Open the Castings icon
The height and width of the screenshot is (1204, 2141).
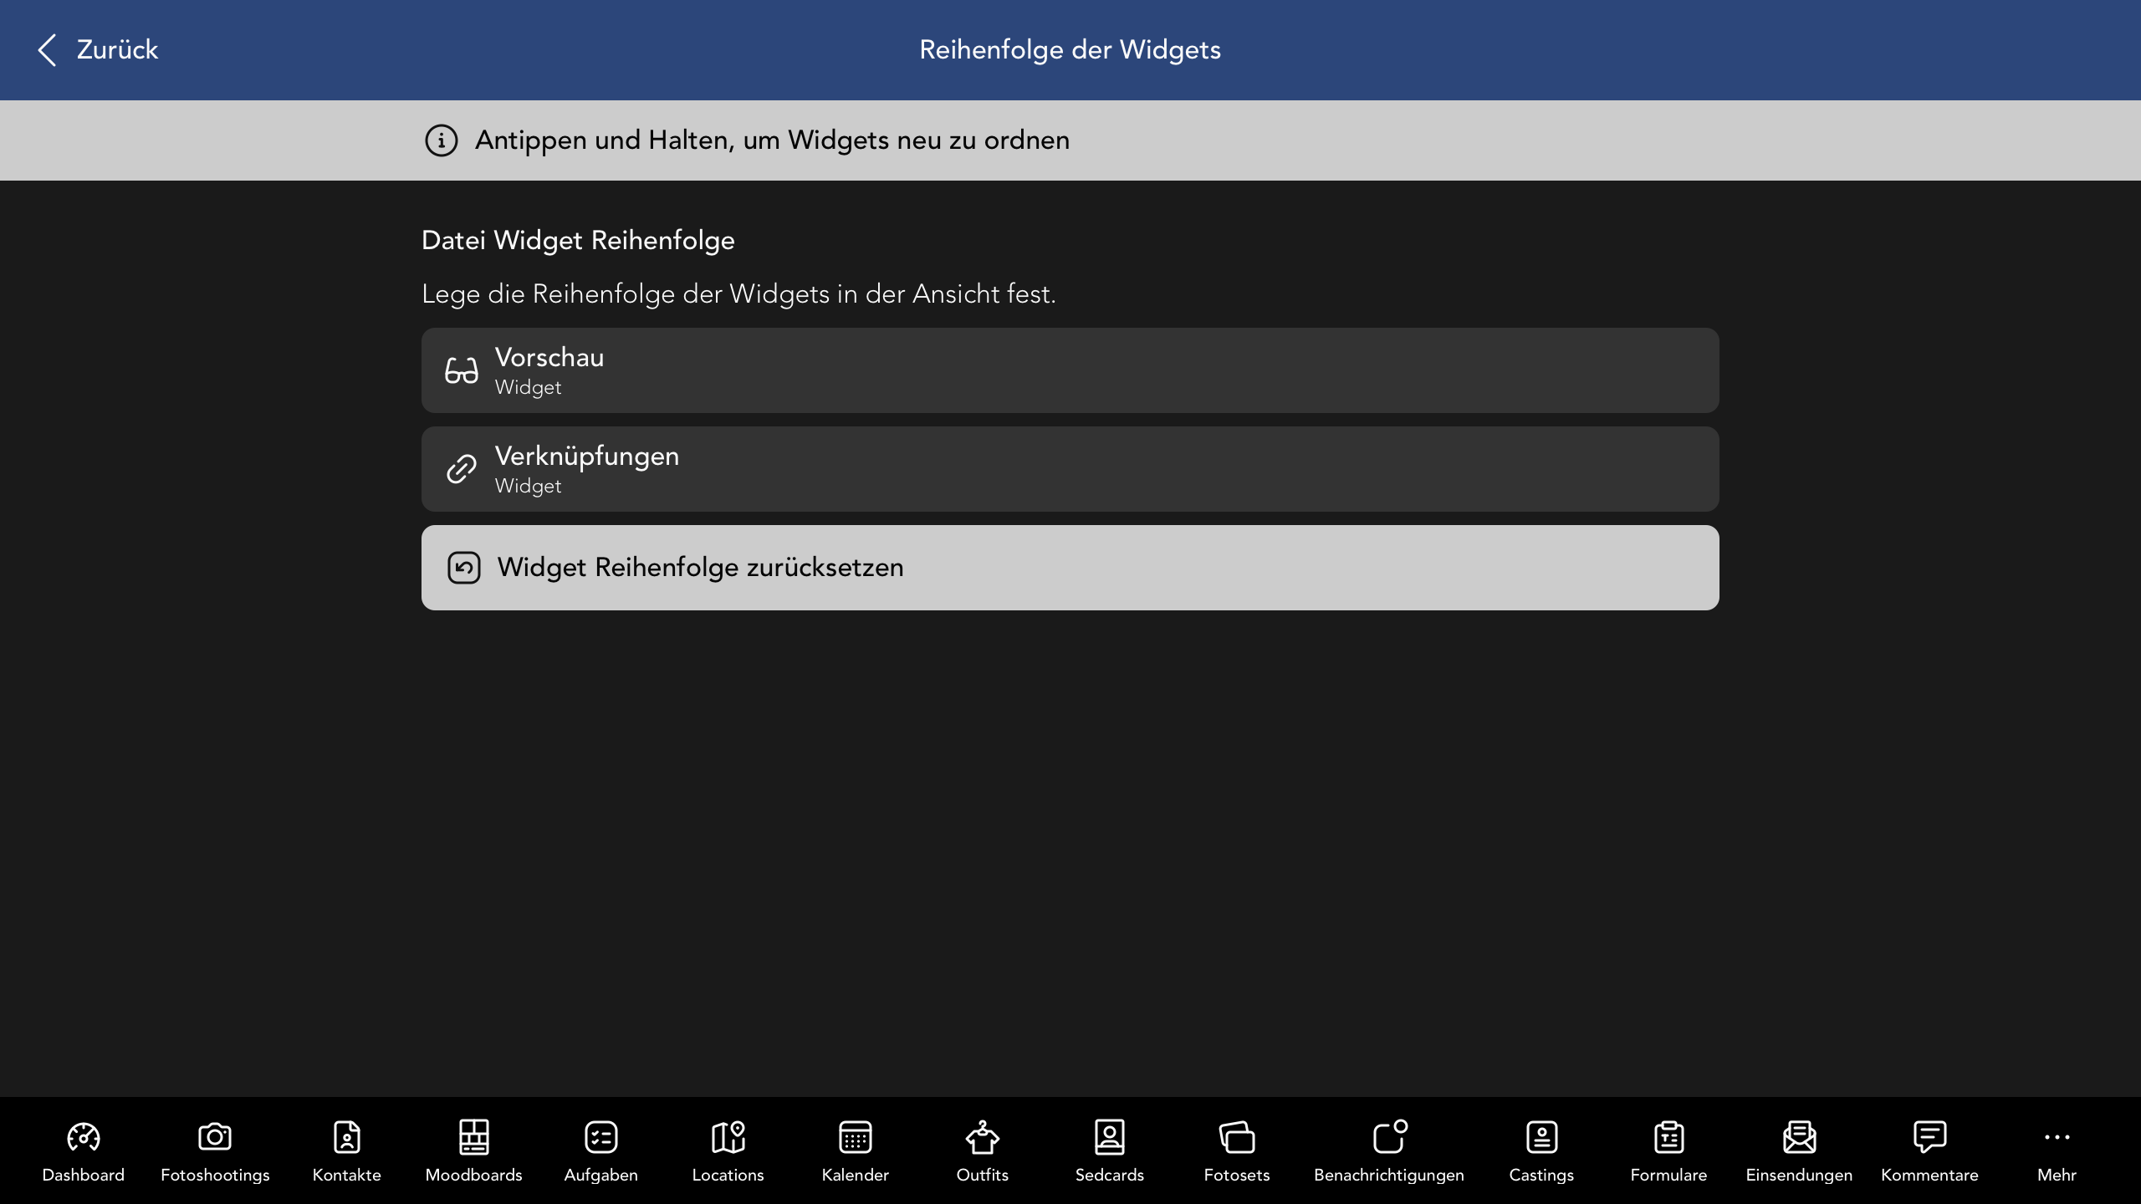click(x=1542, y=1137)
